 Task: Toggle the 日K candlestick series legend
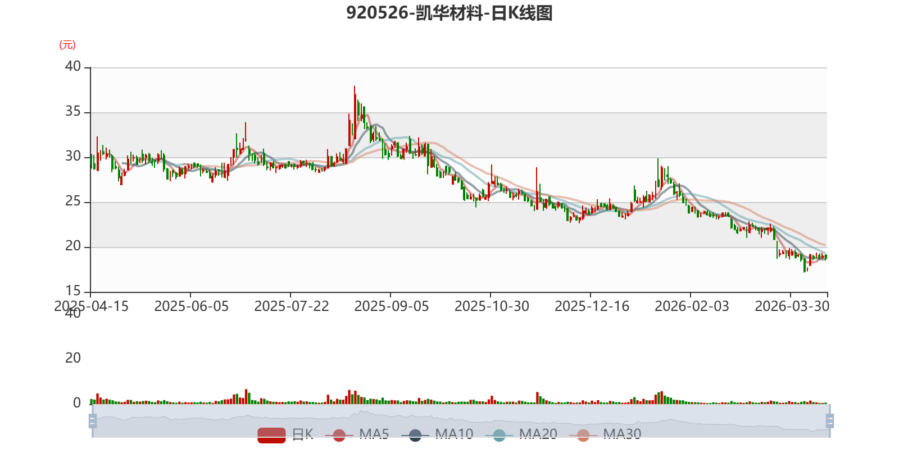point(285,434)
